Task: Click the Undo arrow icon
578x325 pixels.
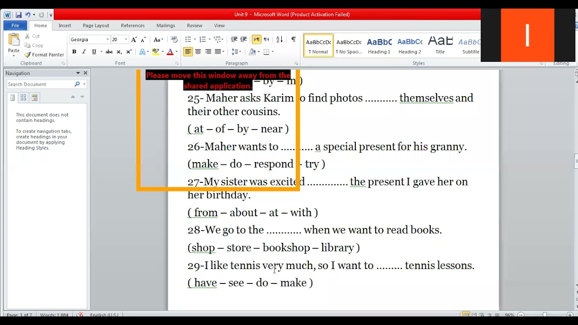Action: click(x=28, y=15)
